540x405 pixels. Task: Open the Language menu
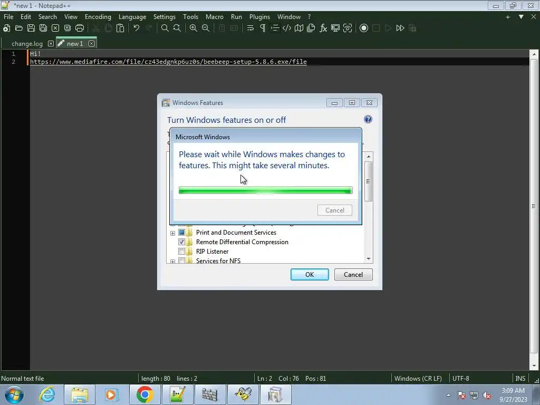[132, 16]
